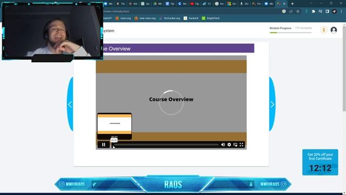Toggle the browser side panel icon
This screenshot has width=346, height=195.
[327, 11]
